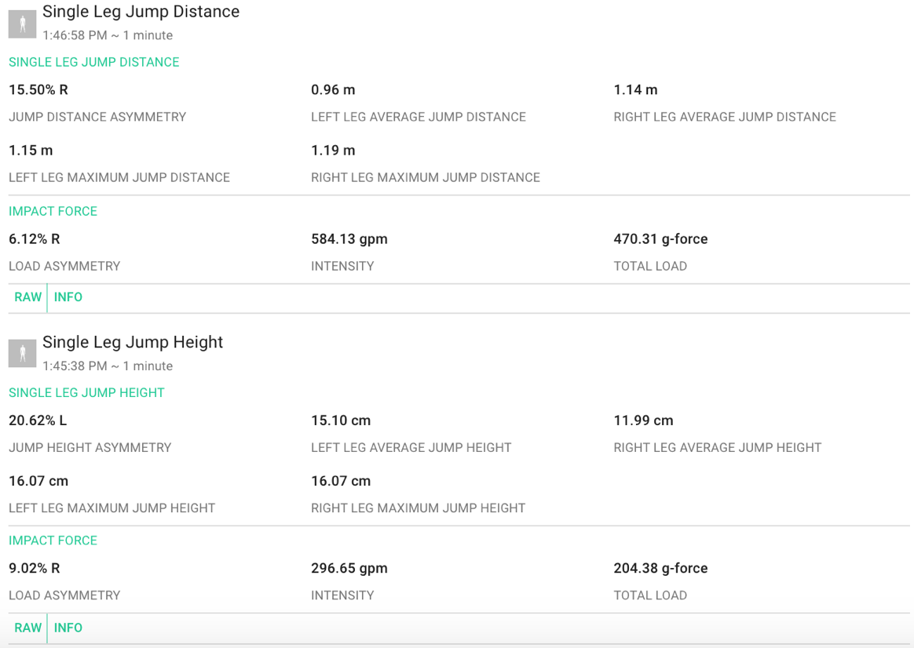Select the 1.14 m right leg value

pos(635,89)
